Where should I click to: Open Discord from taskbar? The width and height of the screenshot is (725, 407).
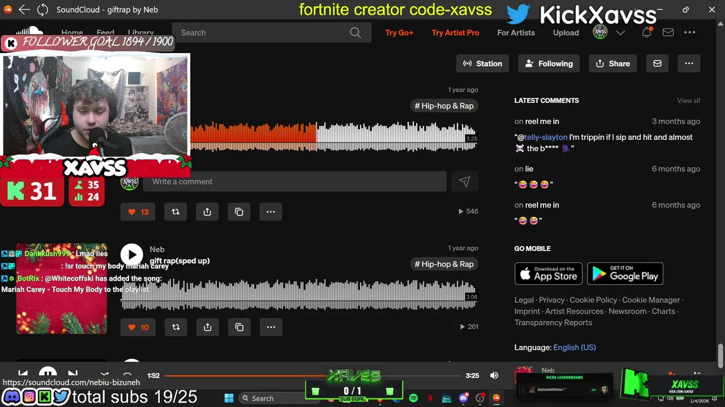coord(463,398)
